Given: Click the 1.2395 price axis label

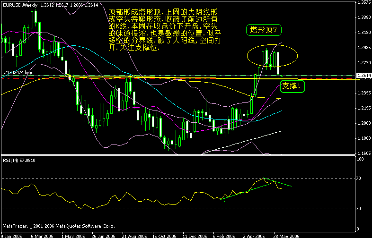Looking at the screenshot, I should (x=364, y=93).
